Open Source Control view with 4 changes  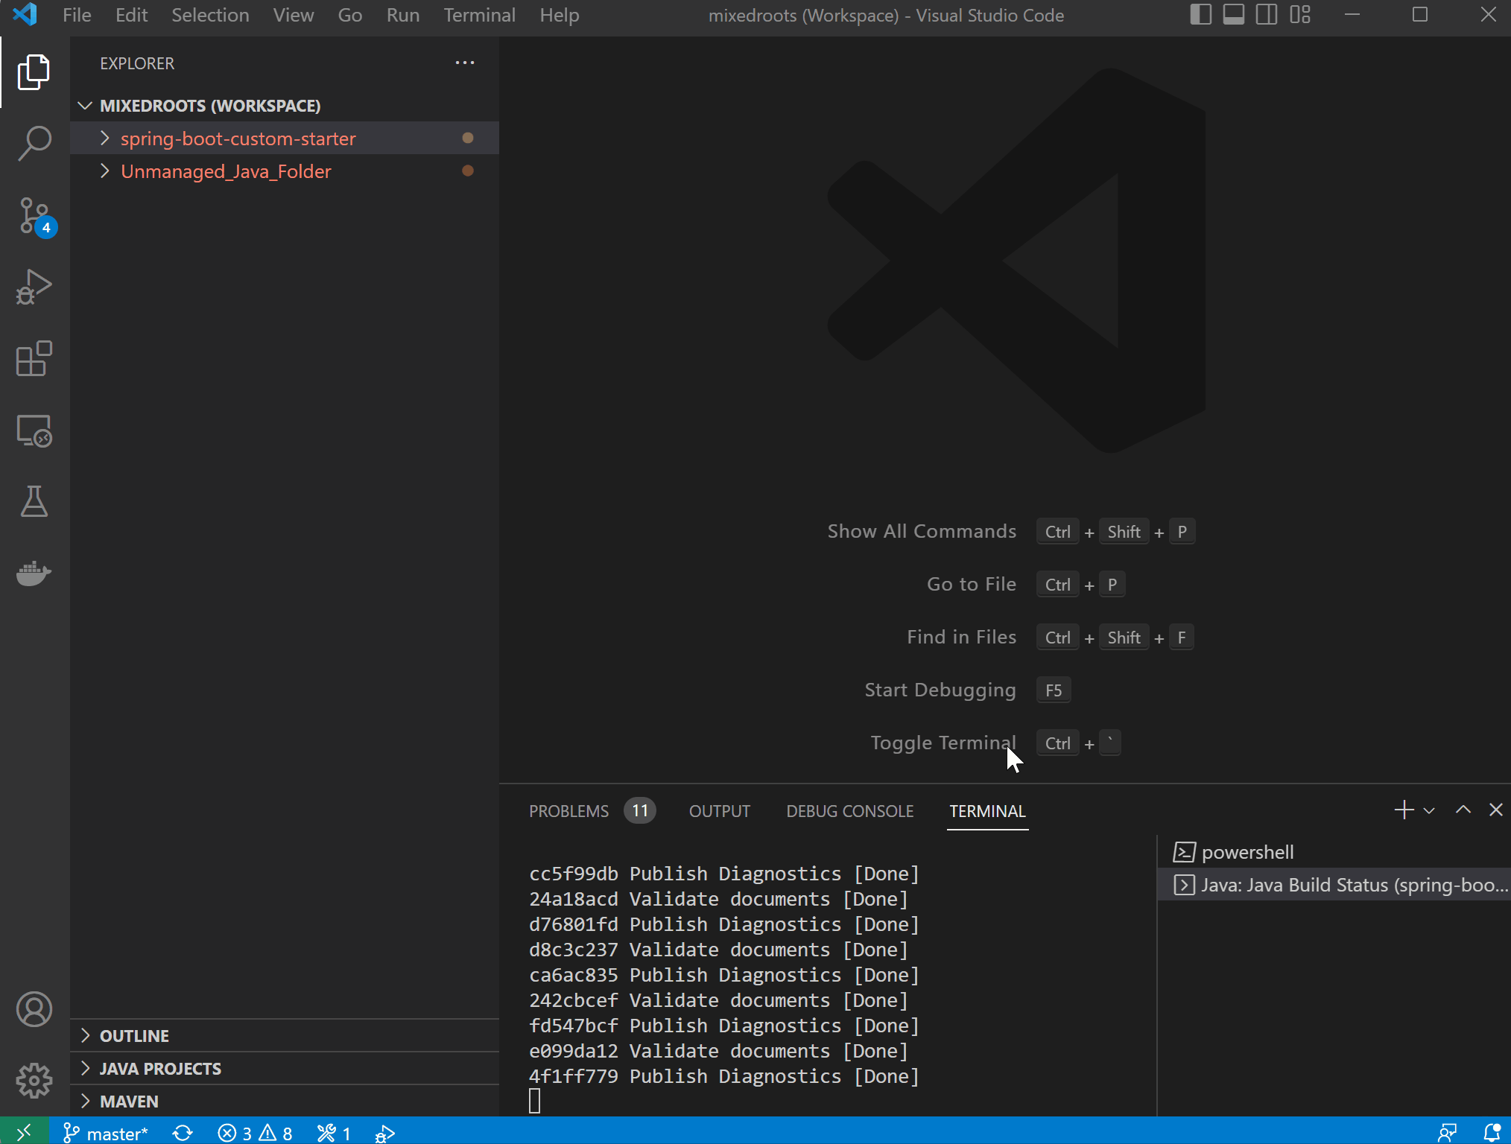tap(34, 216)
